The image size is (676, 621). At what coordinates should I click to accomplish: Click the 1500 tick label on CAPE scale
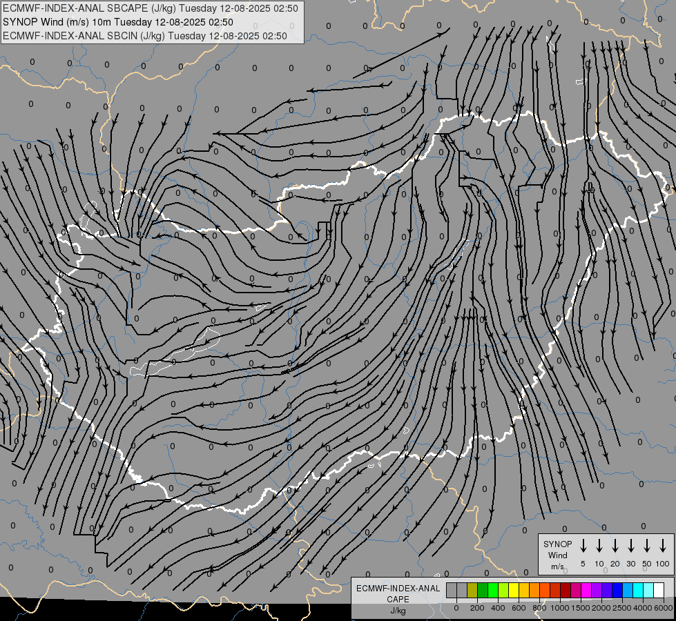[x=581, y=608]
